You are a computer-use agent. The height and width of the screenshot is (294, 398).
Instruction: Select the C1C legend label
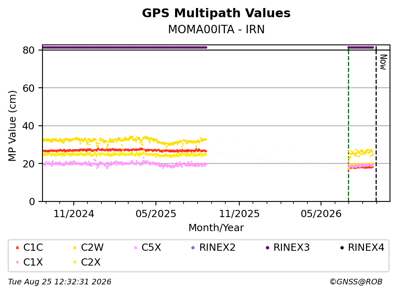[33, 248]
